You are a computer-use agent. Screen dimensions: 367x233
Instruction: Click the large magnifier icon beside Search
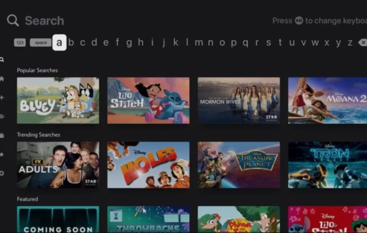(13, 20)
